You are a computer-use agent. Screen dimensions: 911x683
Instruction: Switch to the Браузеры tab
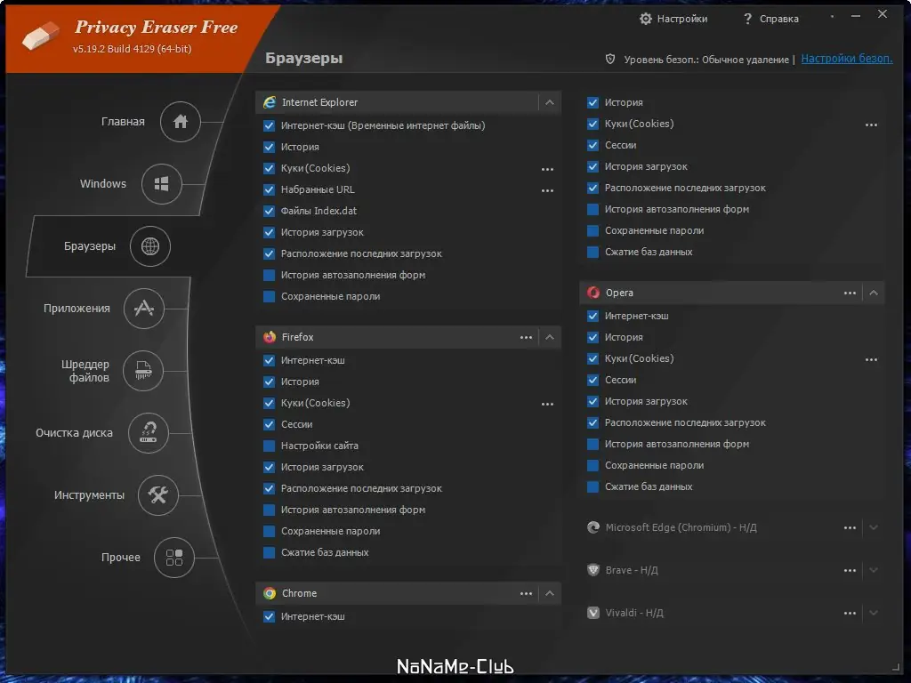coord(149,246)
